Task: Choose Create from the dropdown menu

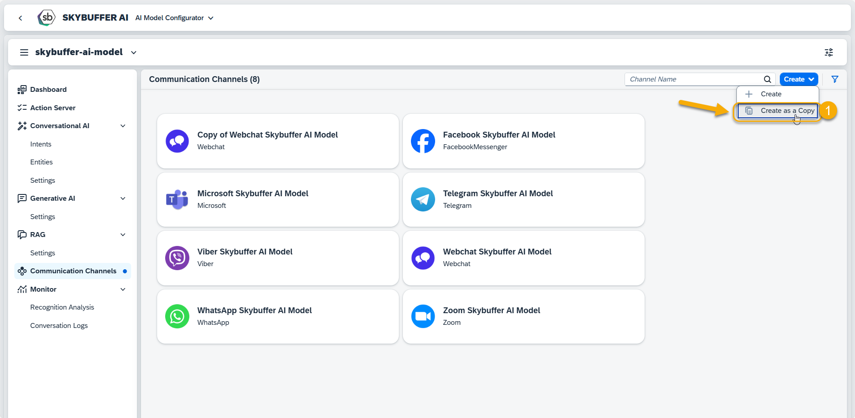Action: point(778,94)
